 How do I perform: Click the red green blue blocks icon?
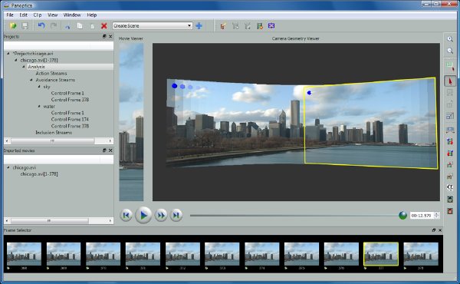(x=450, y=153)
